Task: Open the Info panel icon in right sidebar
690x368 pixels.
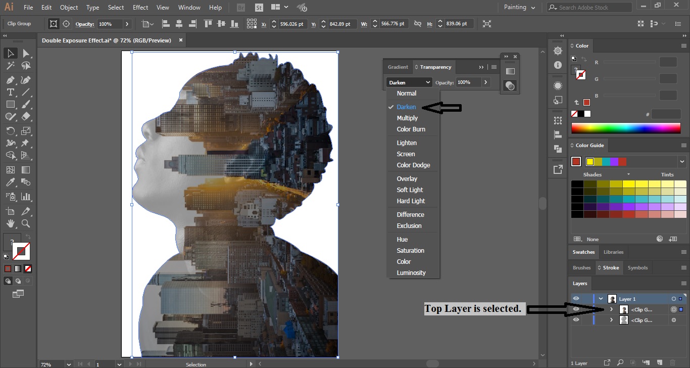Action: [557, 65]
